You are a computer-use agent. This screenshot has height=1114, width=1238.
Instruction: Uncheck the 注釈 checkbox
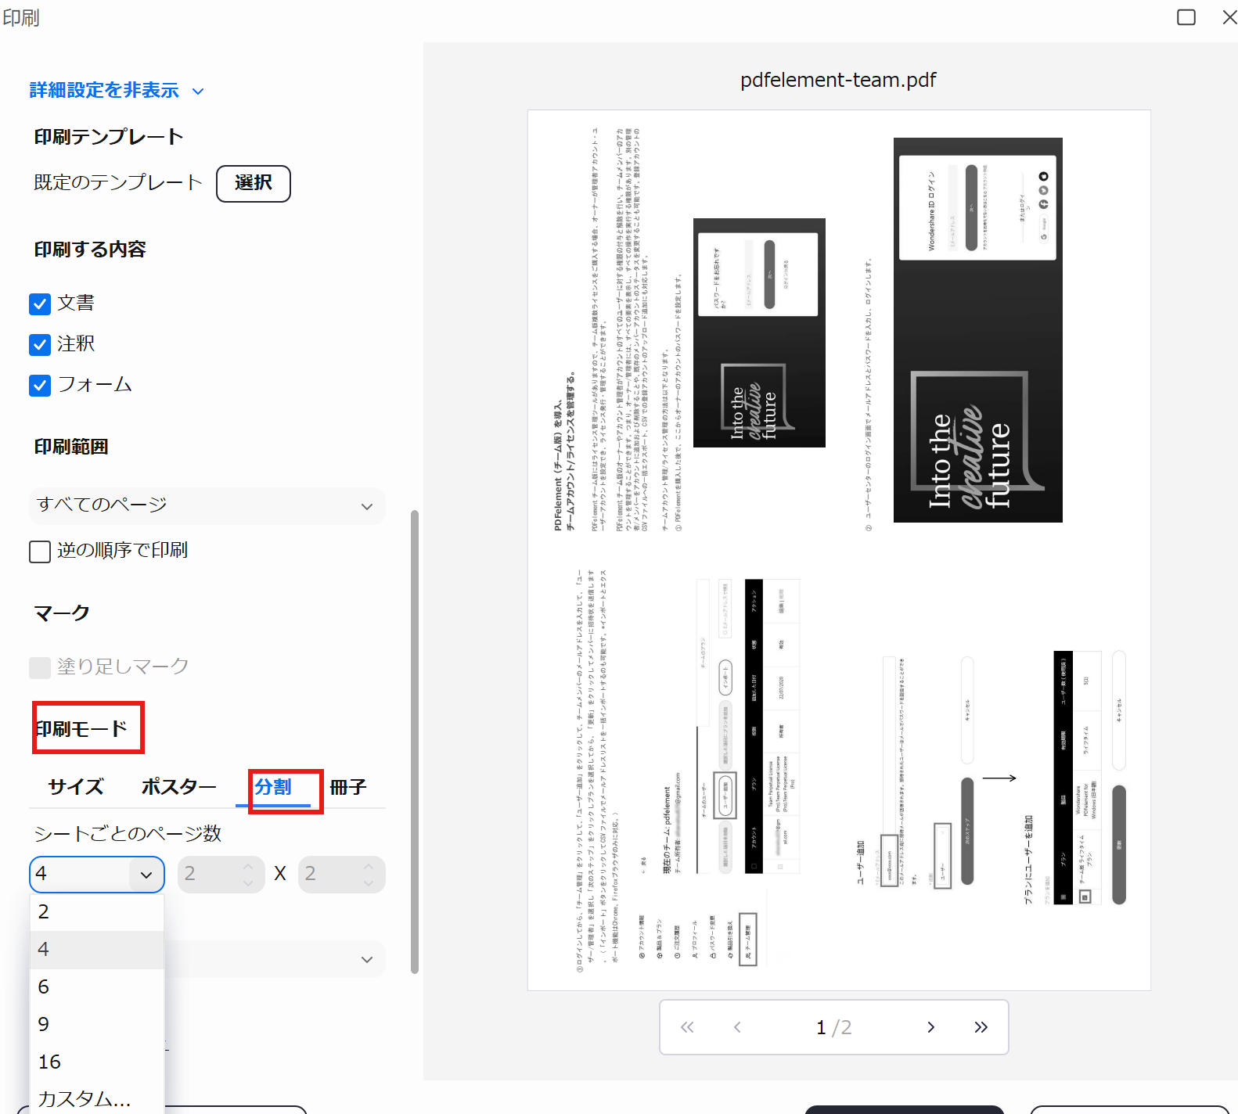(40, 345)
